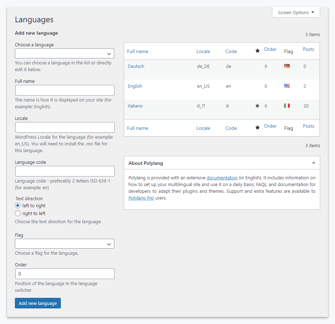Expand Screen Options menu
The width and height of the screenshot is (335, 324).
click(x=296, y=12)
